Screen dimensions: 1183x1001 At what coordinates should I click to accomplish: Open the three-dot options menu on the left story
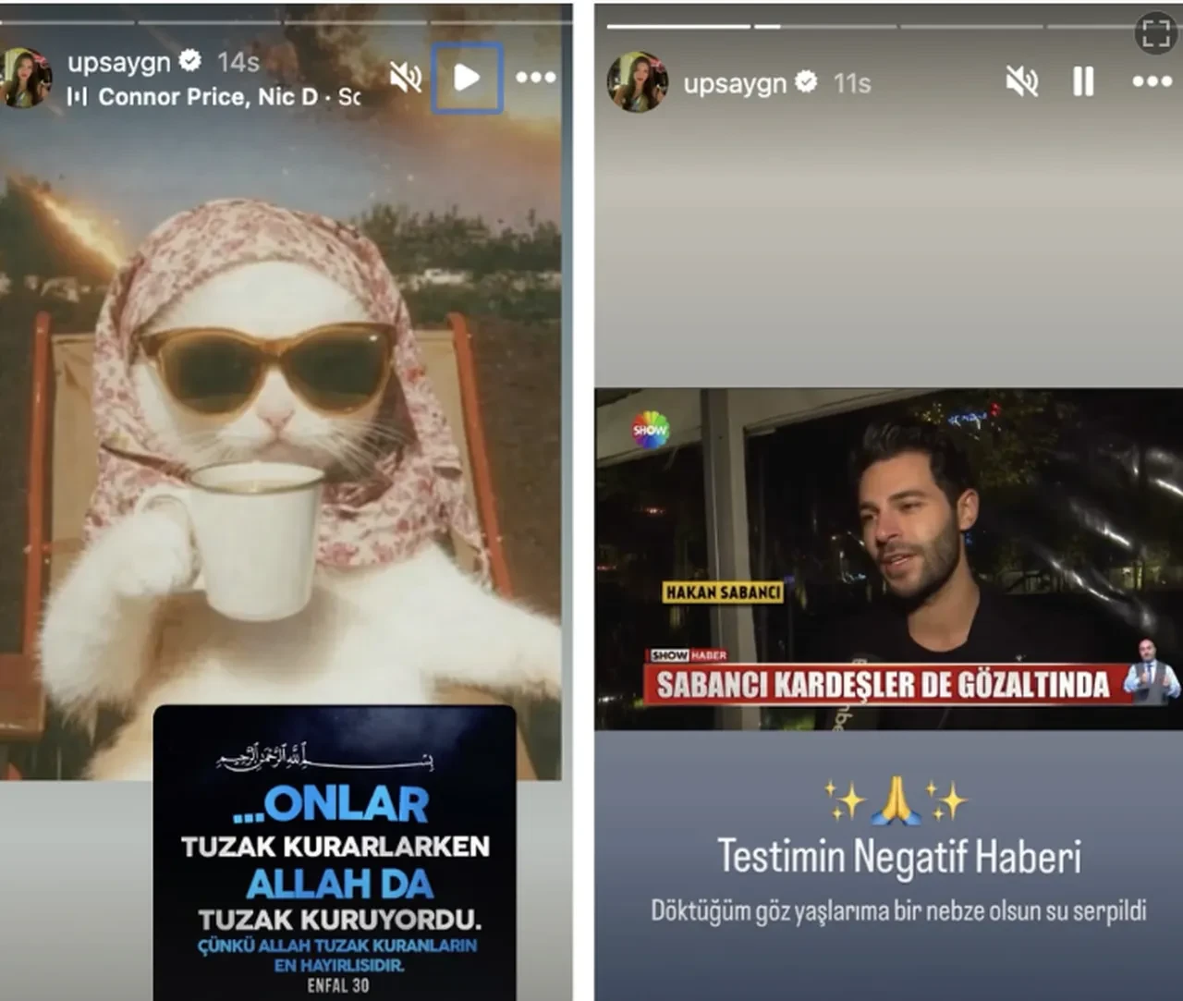[x=535, y=78]
